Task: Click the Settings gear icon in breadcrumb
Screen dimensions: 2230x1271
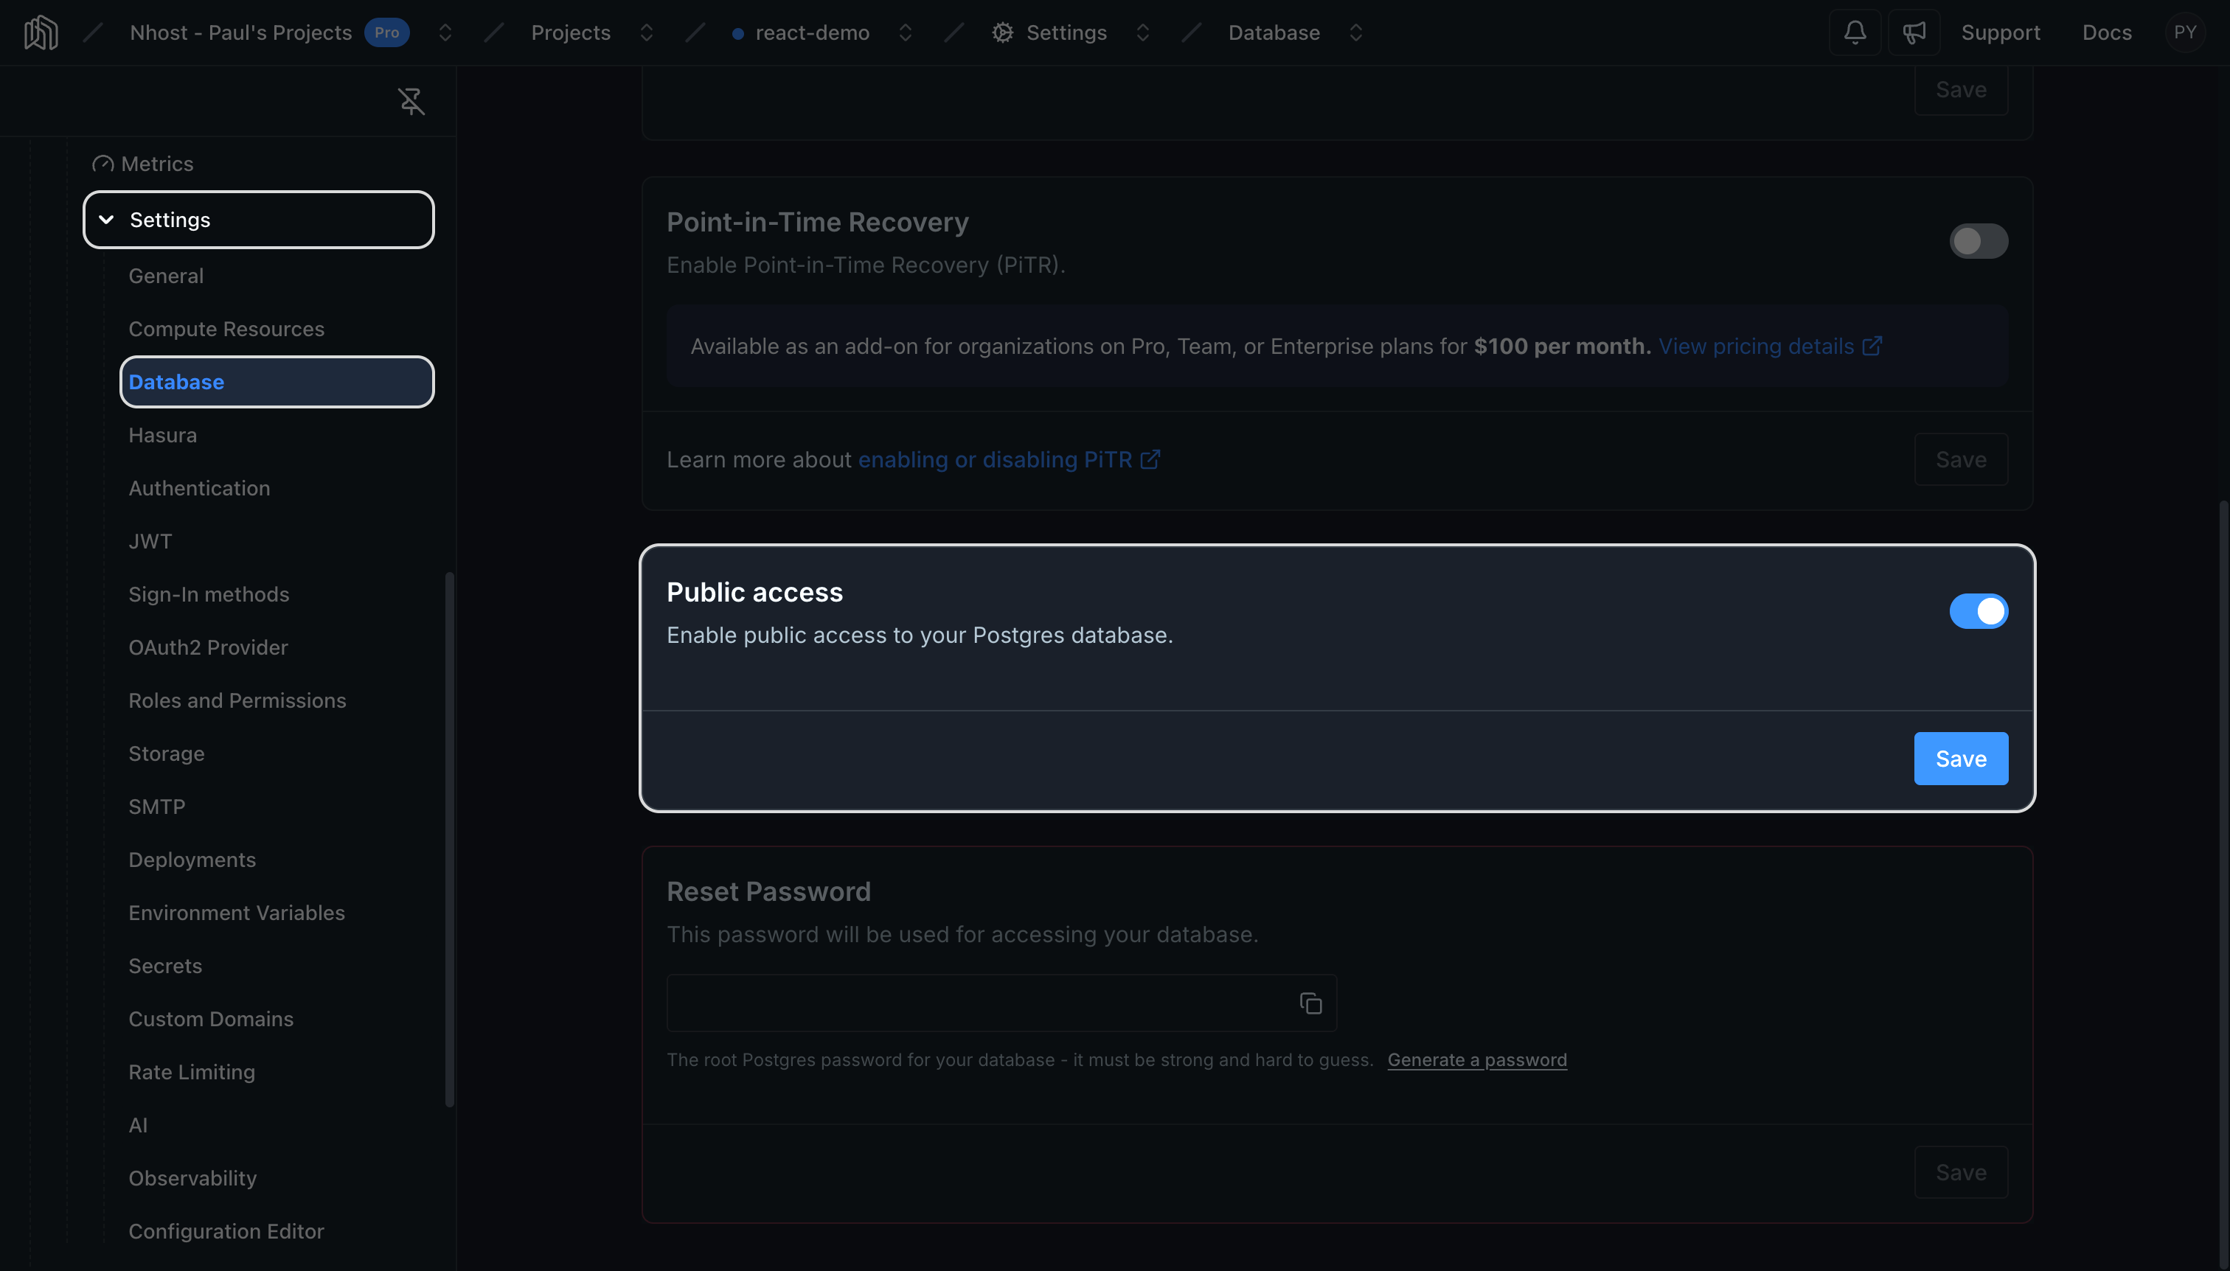Action: coord(1002,32)
